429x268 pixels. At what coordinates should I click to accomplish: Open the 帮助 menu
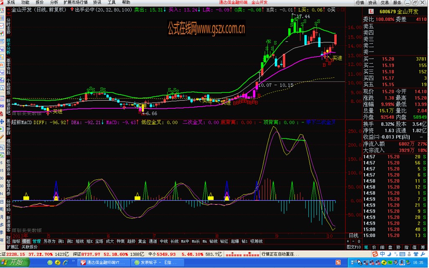point(126,3)
